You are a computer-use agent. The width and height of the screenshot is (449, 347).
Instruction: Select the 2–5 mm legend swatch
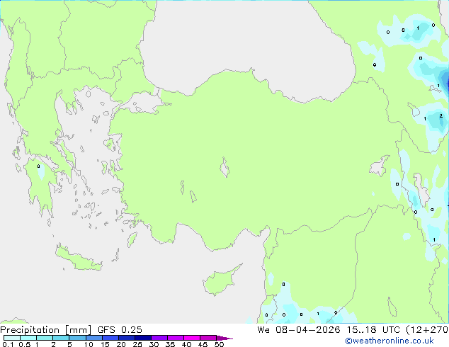point(61,338)
